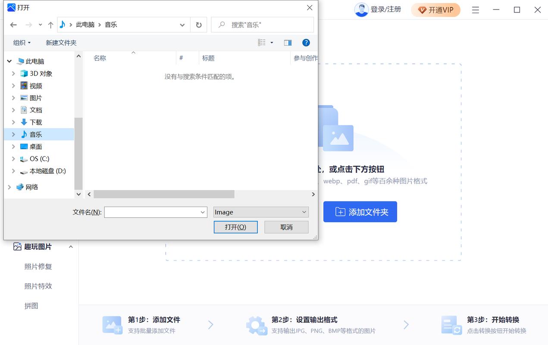Screen dimensions: 548x345
Task: Open the Image file type dropdown
Action: pyautogui.click(x=261, y=212)
